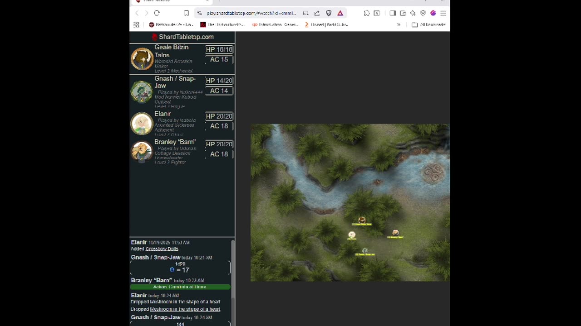Select green Gnash token on map
Viewport: 581px width, 326px height.
click(x=364, y=250)
